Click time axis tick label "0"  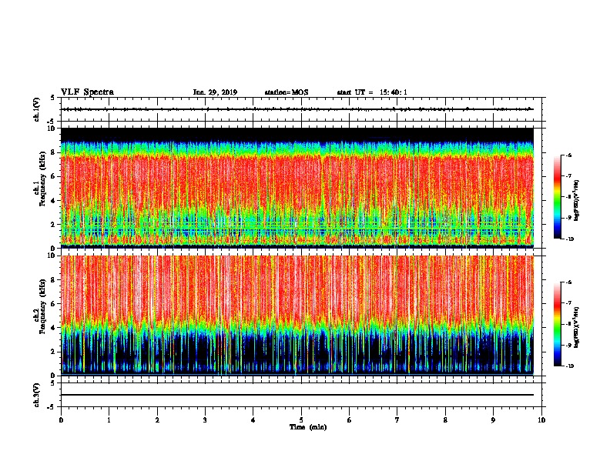pyautogui.click(x=61, y=420)
